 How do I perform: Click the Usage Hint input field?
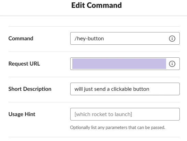[125, 114]
